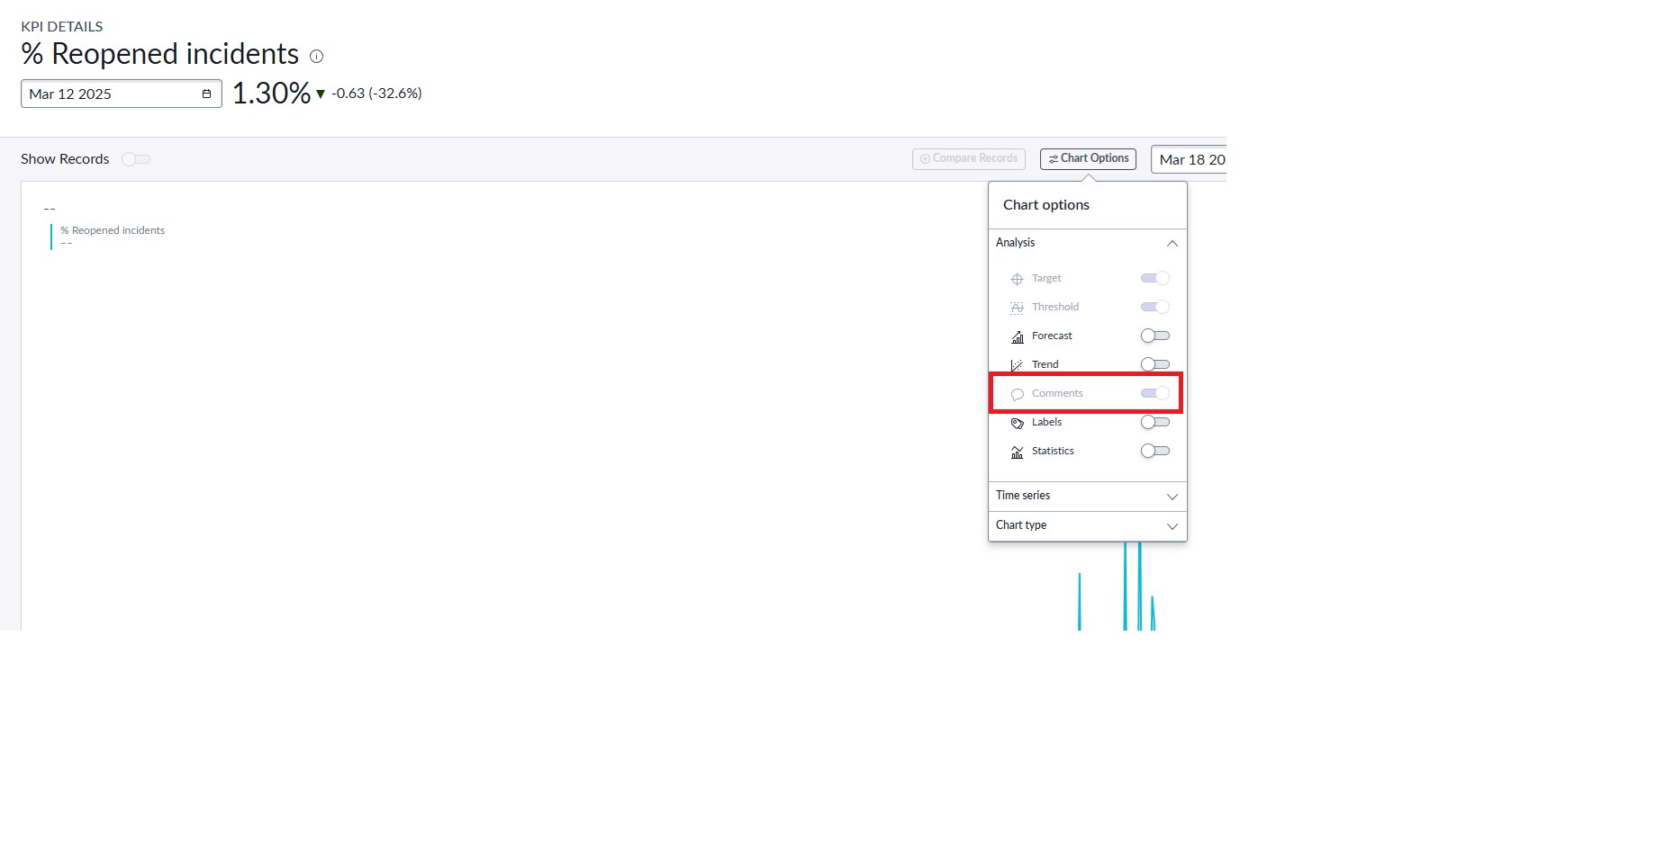Enable the Show Records toggle

(x=136, y=159)
